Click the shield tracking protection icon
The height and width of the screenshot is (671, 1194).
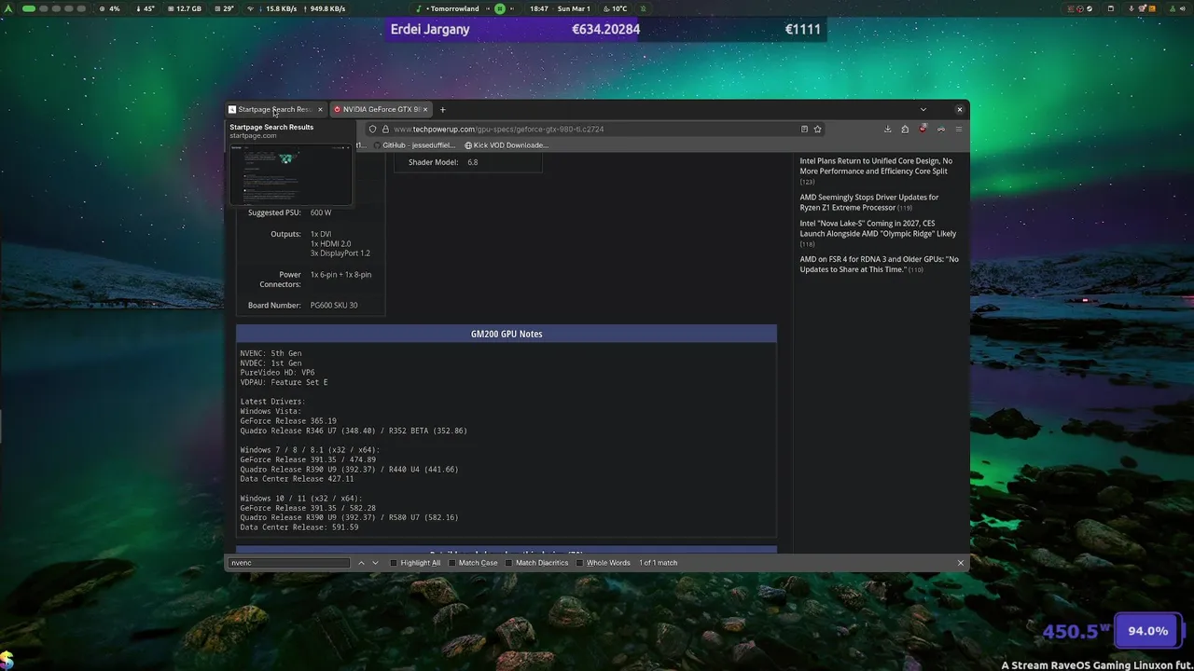[372, 129]
